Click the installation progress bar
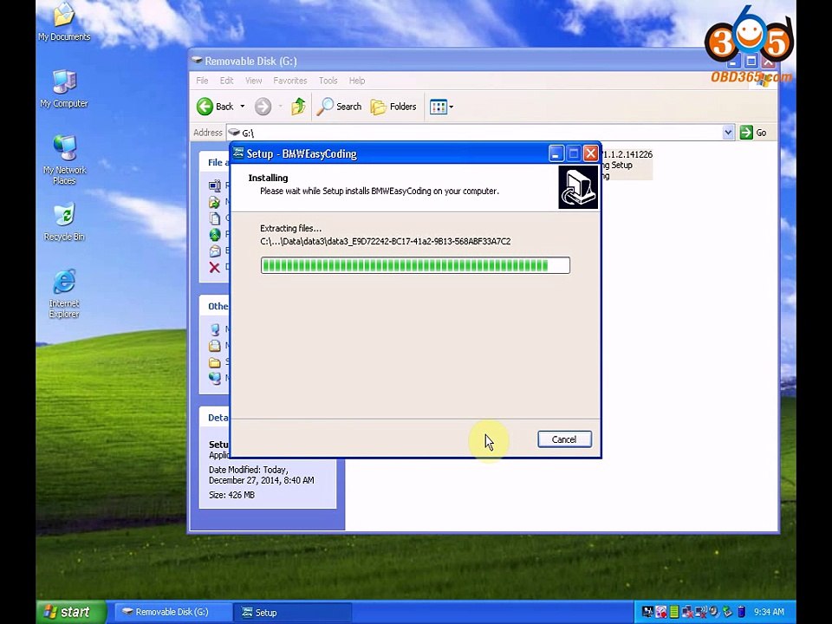This screenshot has width=832, height=624. pos(415,265)
